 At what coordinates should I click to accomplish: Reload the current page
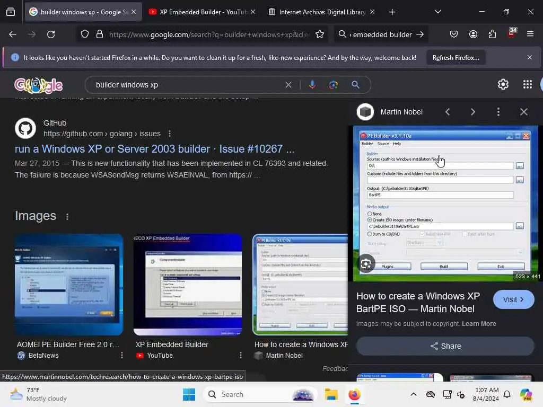(51, 34)
